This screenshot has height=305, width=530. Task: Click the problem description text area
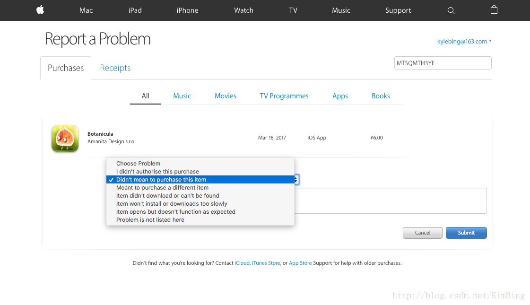click(x=391, y=201)
